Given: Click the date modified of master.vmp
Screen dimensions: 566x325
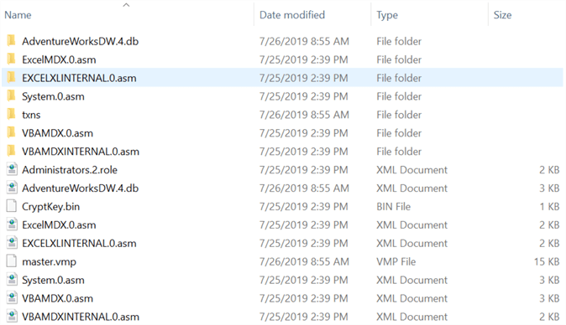Looking at the screenshot, I should [x=304, y=261].
